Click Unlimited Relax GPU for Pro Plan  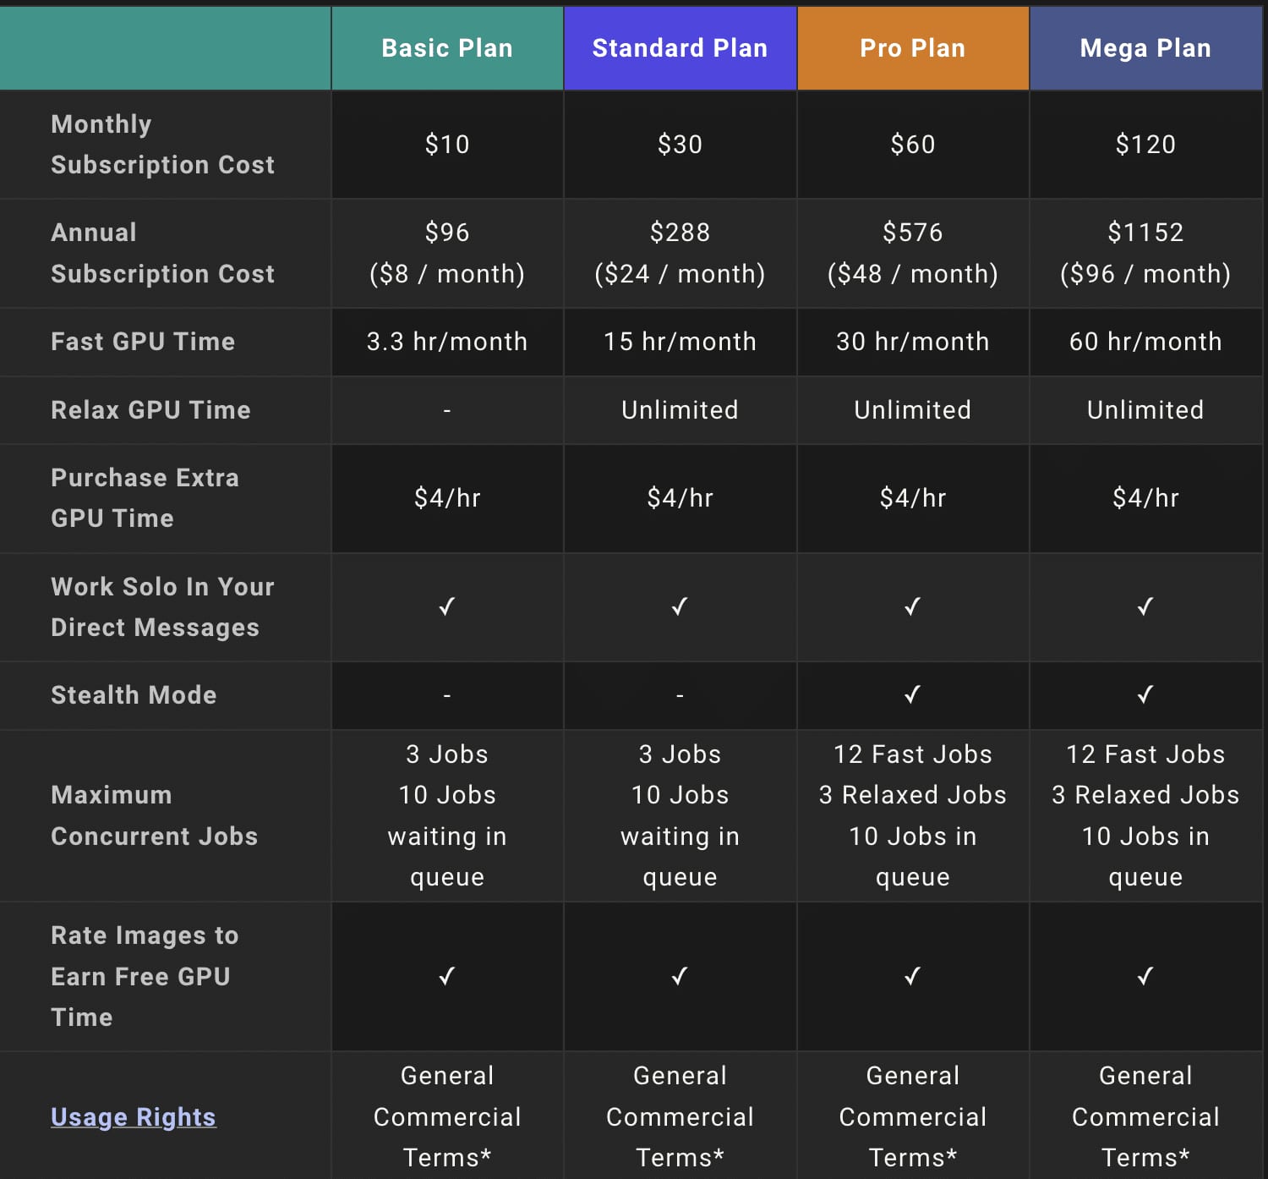(913, 410)
